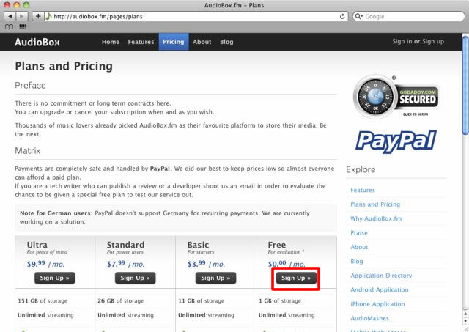Click the $7.99 / mo. price

125,264
